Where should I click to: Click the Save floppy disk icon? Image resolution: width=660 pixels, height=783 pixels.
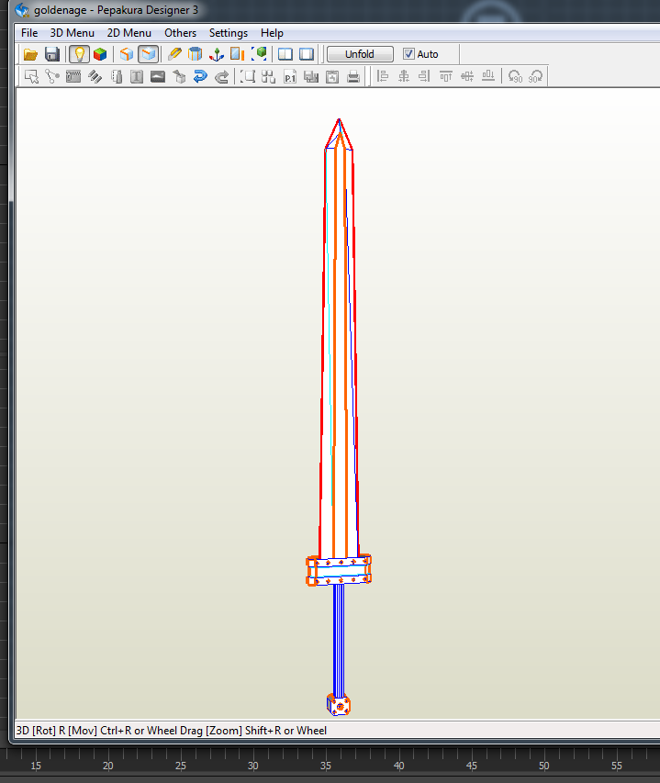[52, 54]
